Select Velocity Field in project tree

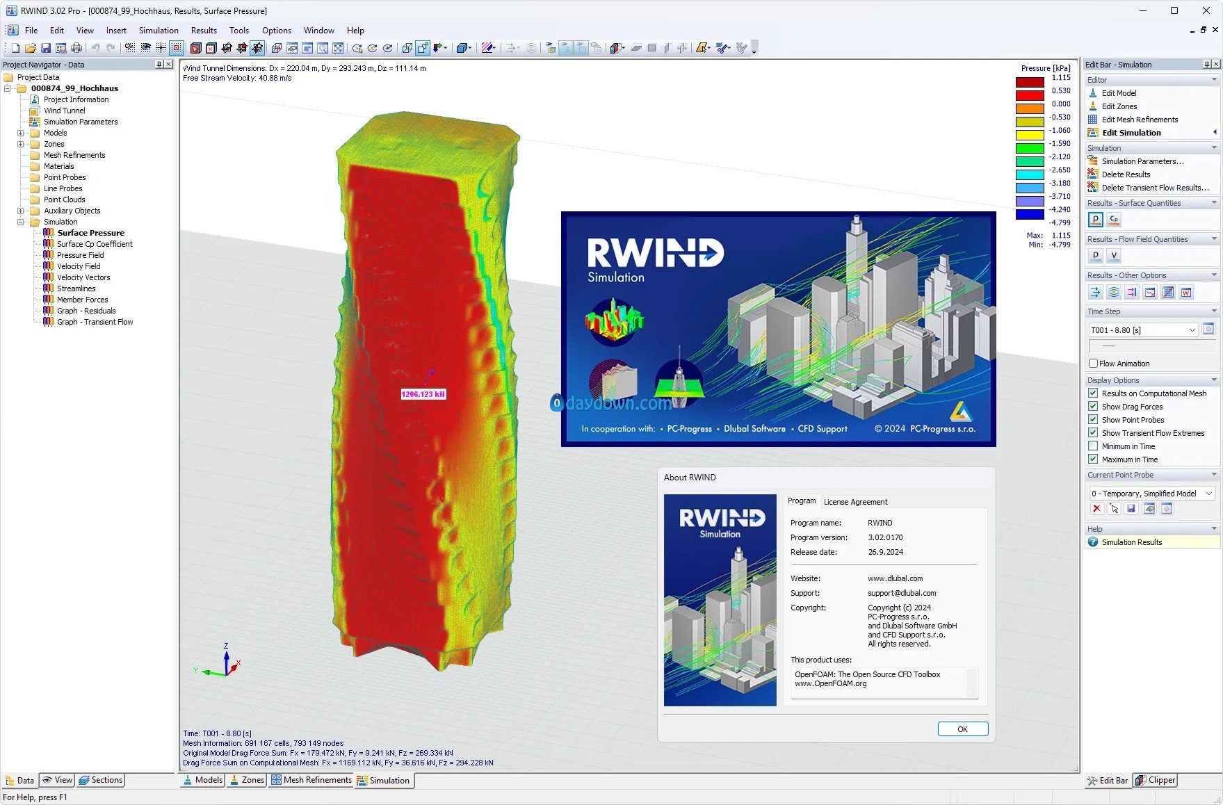(79, 266)
